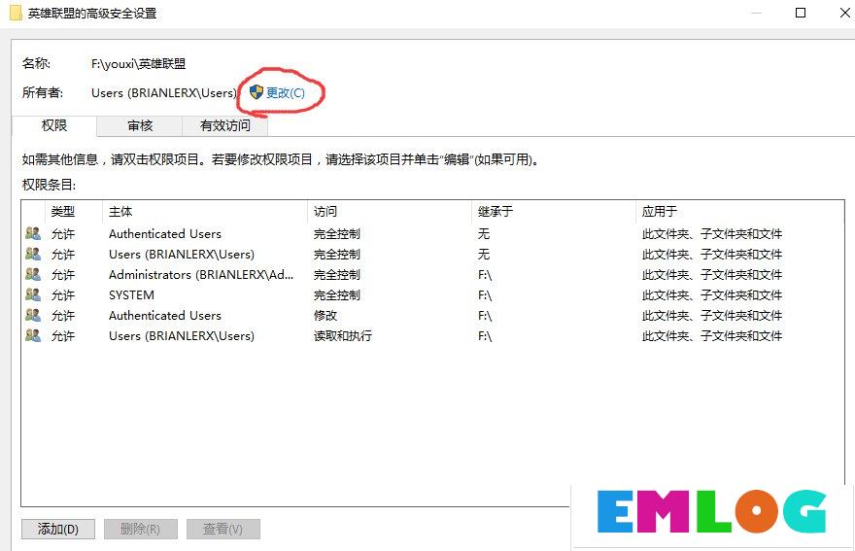Click the user group icon of the Administrators row
The height and width of the screenshot is (551, 855).
33,274
